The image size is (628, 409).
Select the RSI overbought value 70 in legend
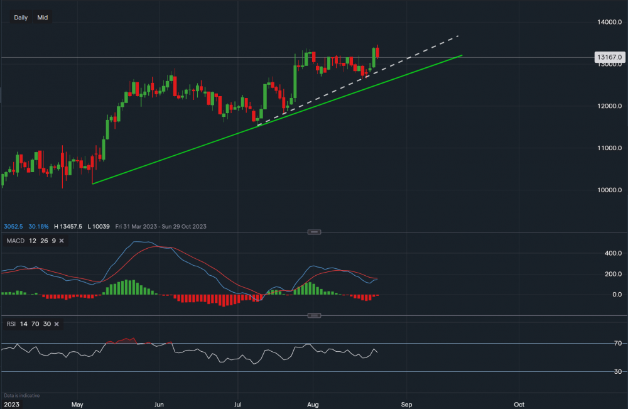tap(35, 324)
